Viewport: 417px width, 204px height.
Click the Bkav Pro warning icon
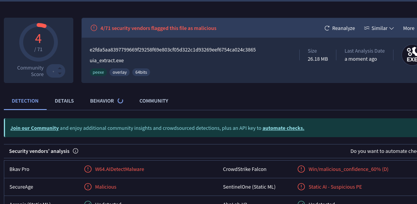[88, 169]
